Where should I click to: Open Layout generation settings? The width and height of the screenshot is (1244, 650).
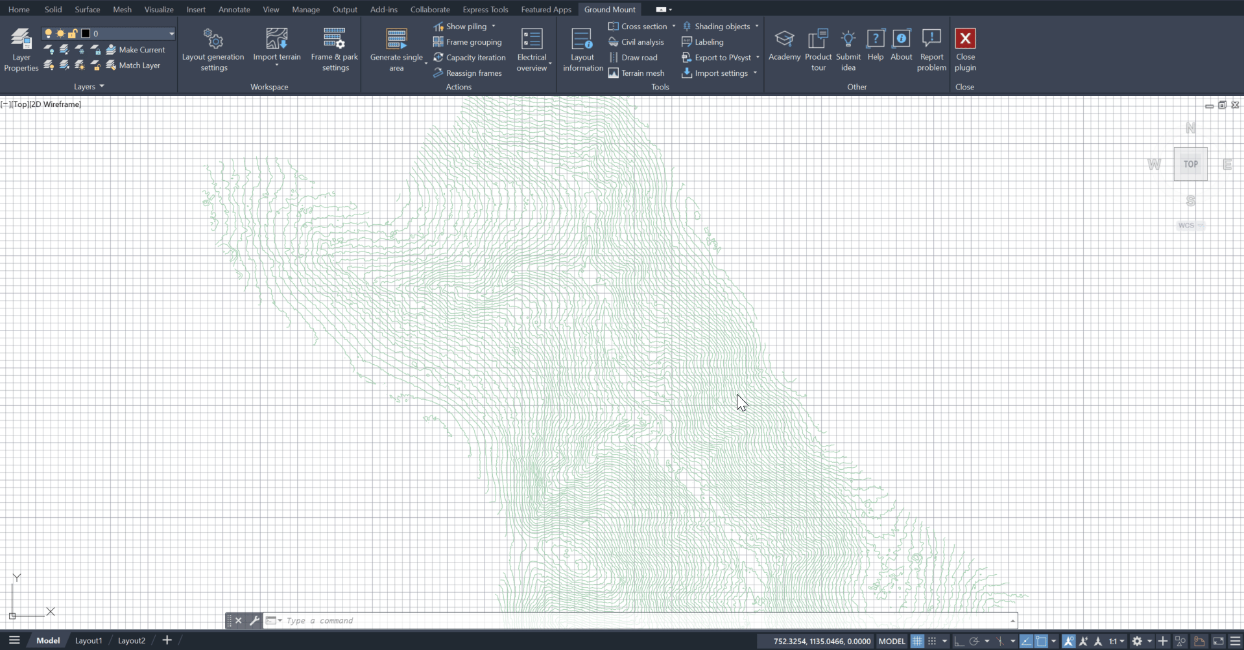pyautogui.click(x=213, y=49)
